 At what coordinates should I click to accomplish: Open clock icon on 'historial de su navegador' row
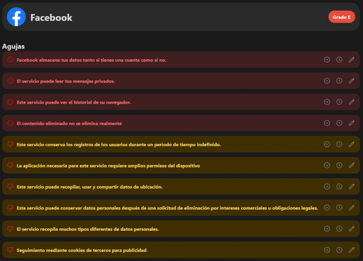[339, 102]
